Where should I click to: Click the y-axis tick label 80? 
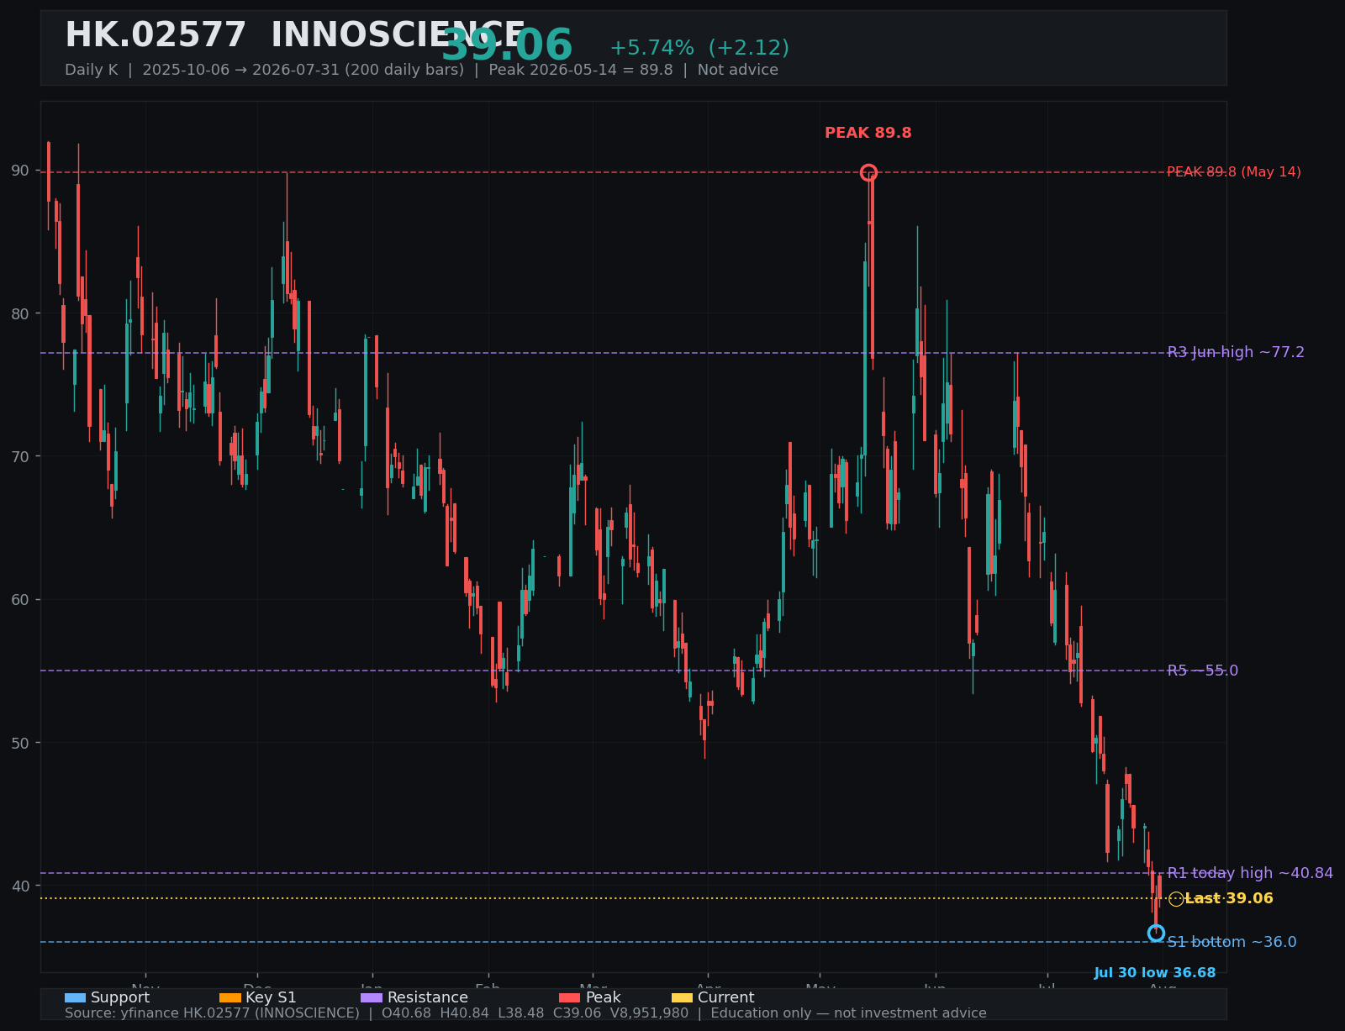pyautogui.click(x=20, y=313)
